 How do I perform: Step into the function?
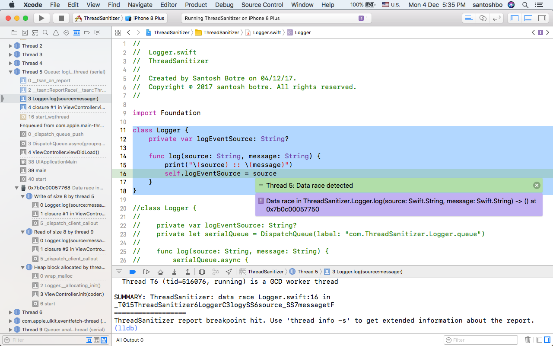click(x=174, y=272)
